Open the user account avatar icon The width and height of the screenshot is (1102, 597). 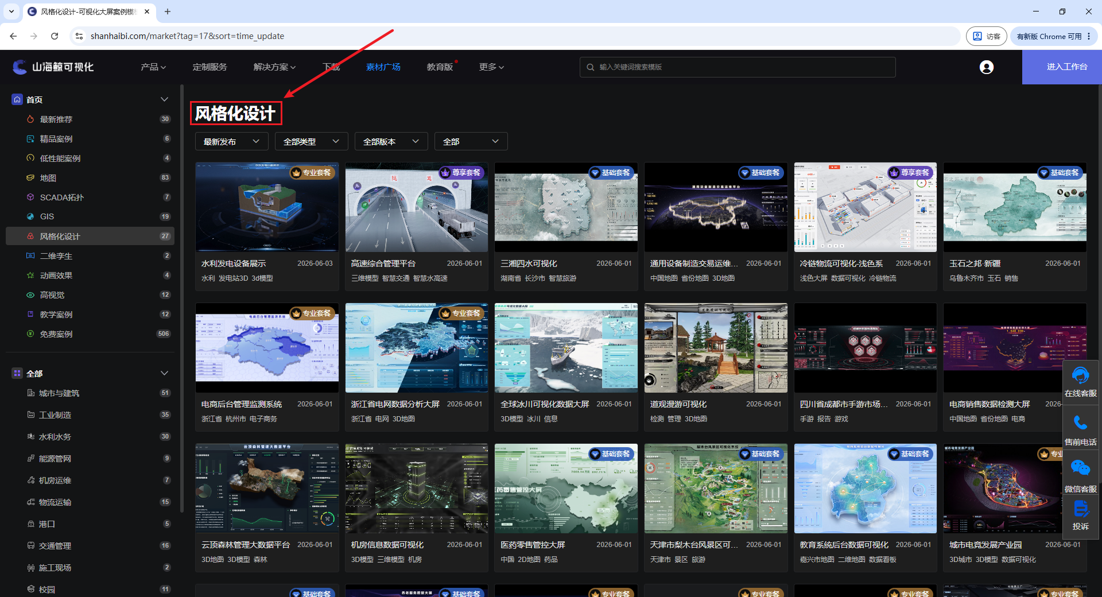click(987, 67)
